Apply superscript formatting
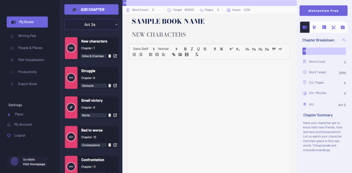The image size is (352, 173). pos(231,49)
